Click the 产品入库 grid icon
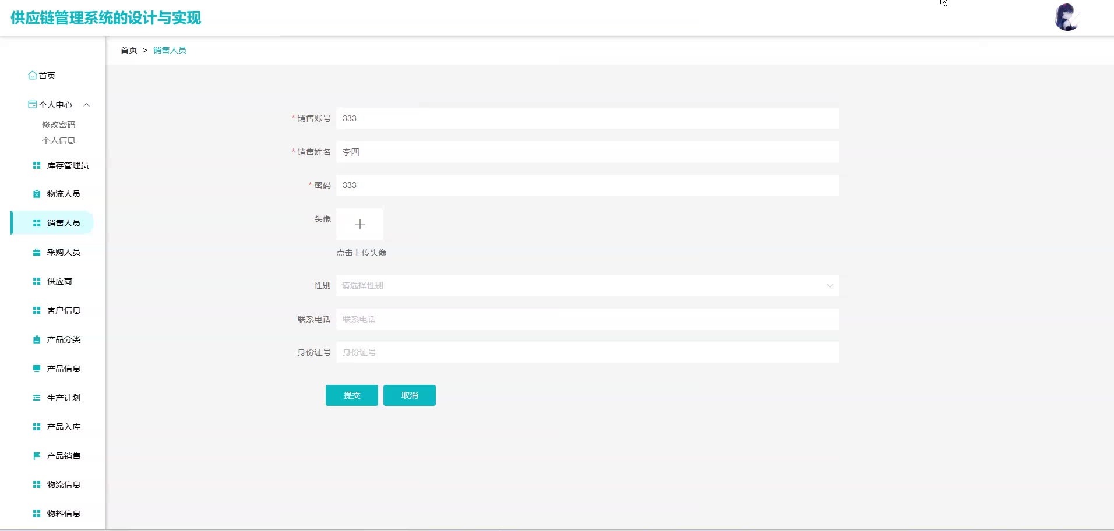This screenshot has height=531, width=1114. pos(37,427)
